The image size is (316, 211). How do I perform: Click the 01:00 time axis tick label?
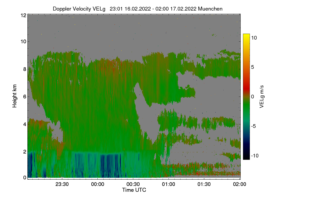[169, 184]
